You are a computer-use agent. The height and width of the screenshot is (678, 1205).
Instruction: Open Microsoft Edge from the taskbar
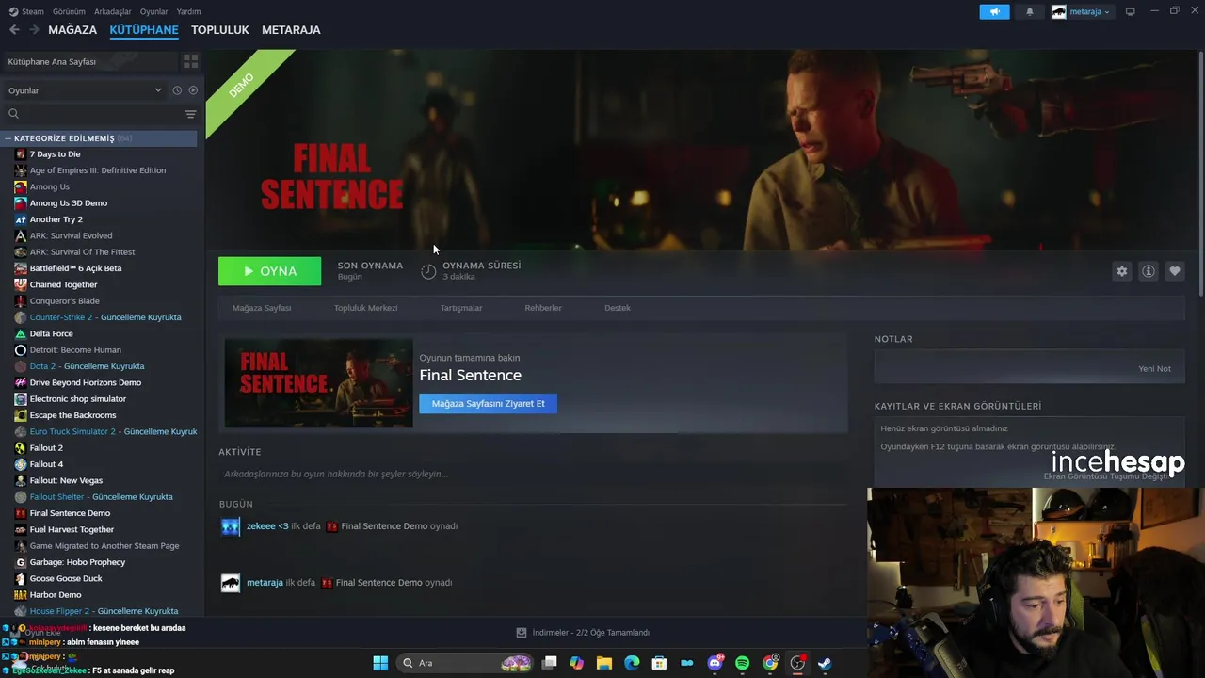pyautogui.click(x=632, y=663)
